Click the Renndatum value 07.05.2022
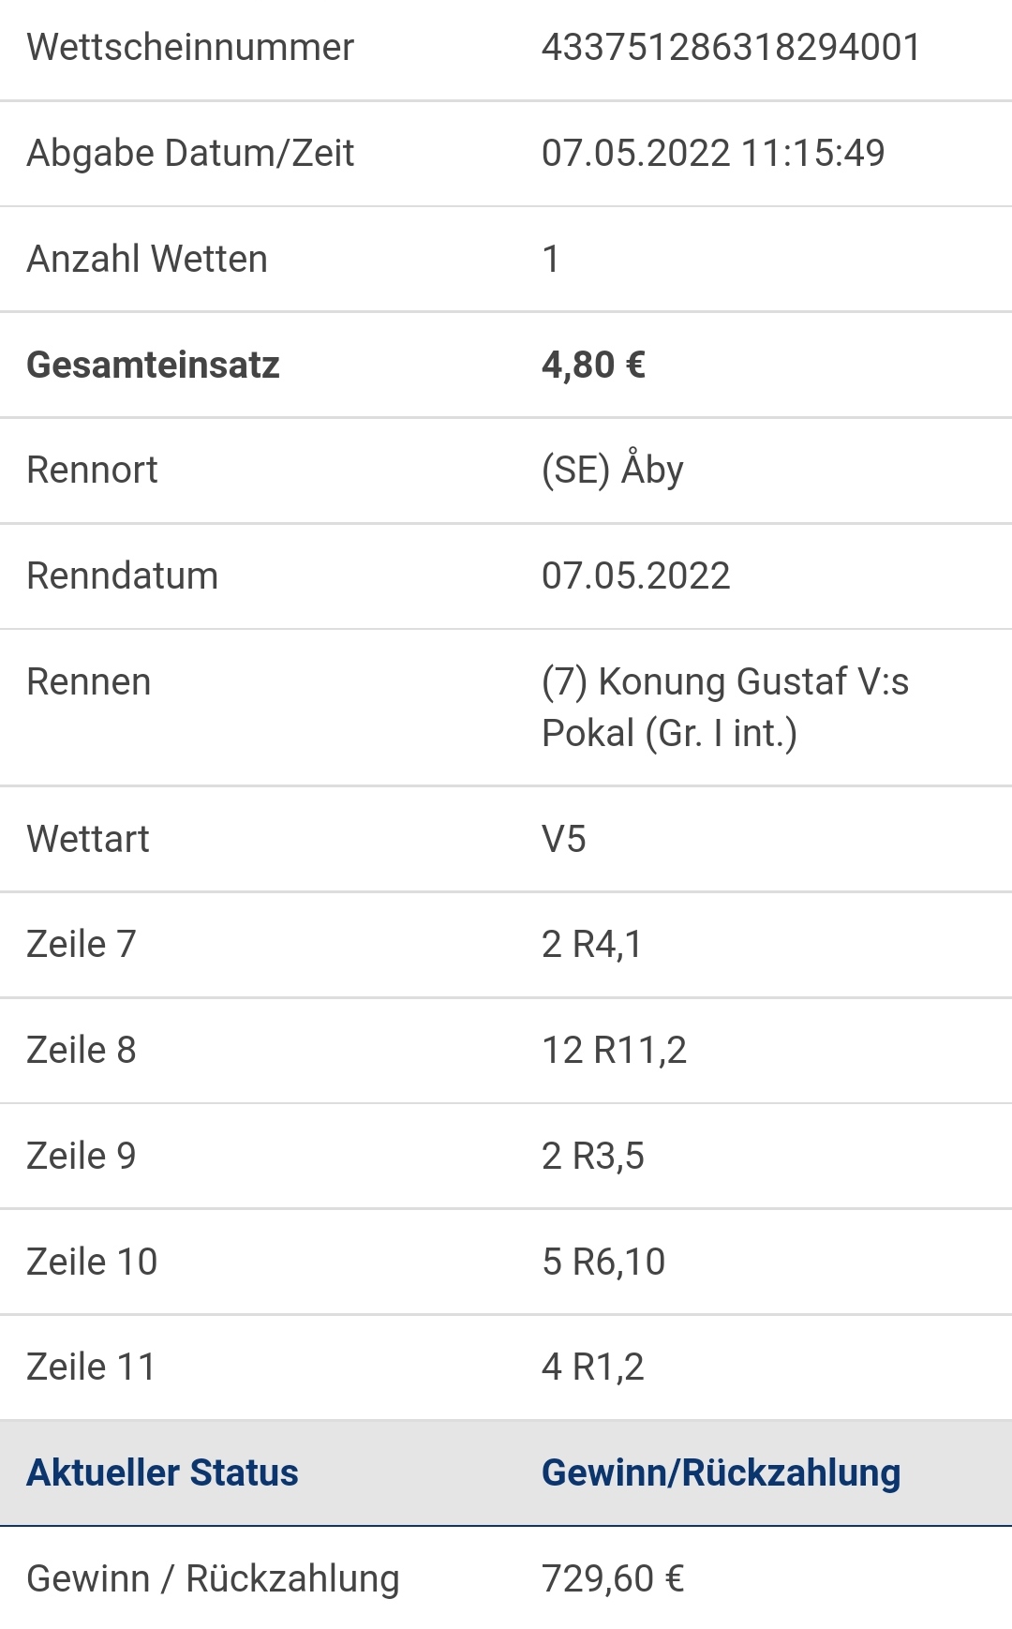The height and width of the screenshot is (1629, 1012). coord(636,575)
